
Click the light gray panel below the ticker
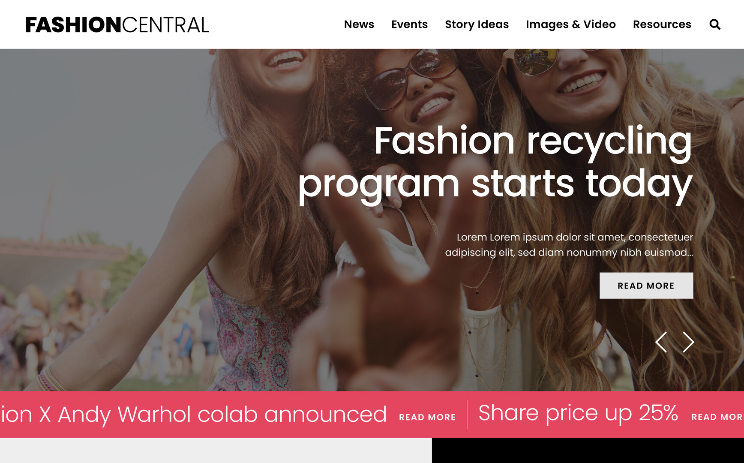(216, 450)
